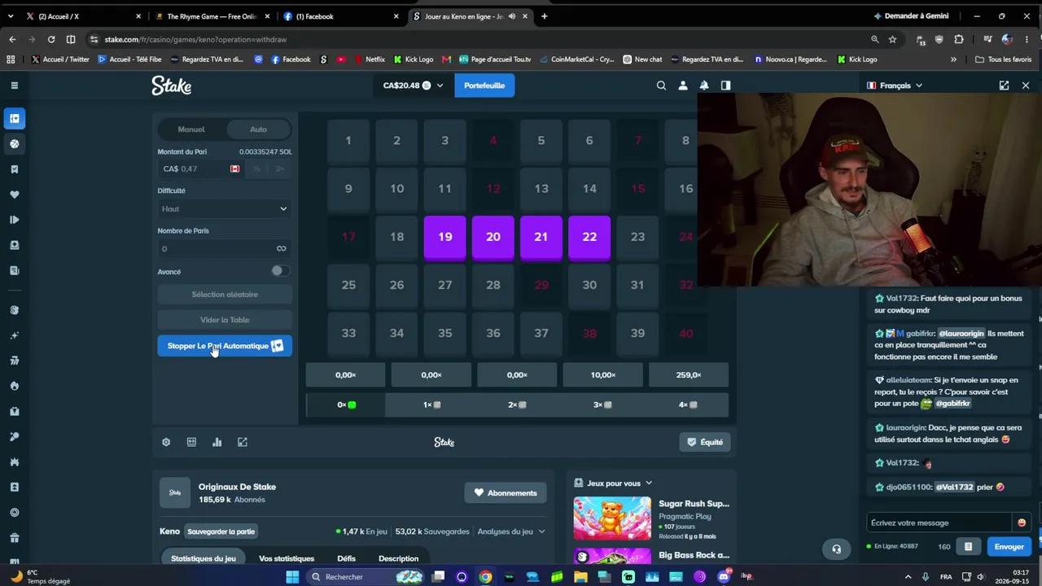
Task: Click the 10,00× payout tile
Action: coord(603,375)
